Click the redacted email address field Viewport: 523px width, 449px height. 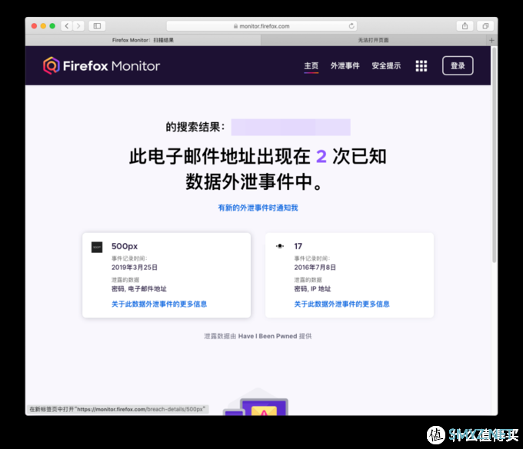pyautogui.click(x=291, y=127)
